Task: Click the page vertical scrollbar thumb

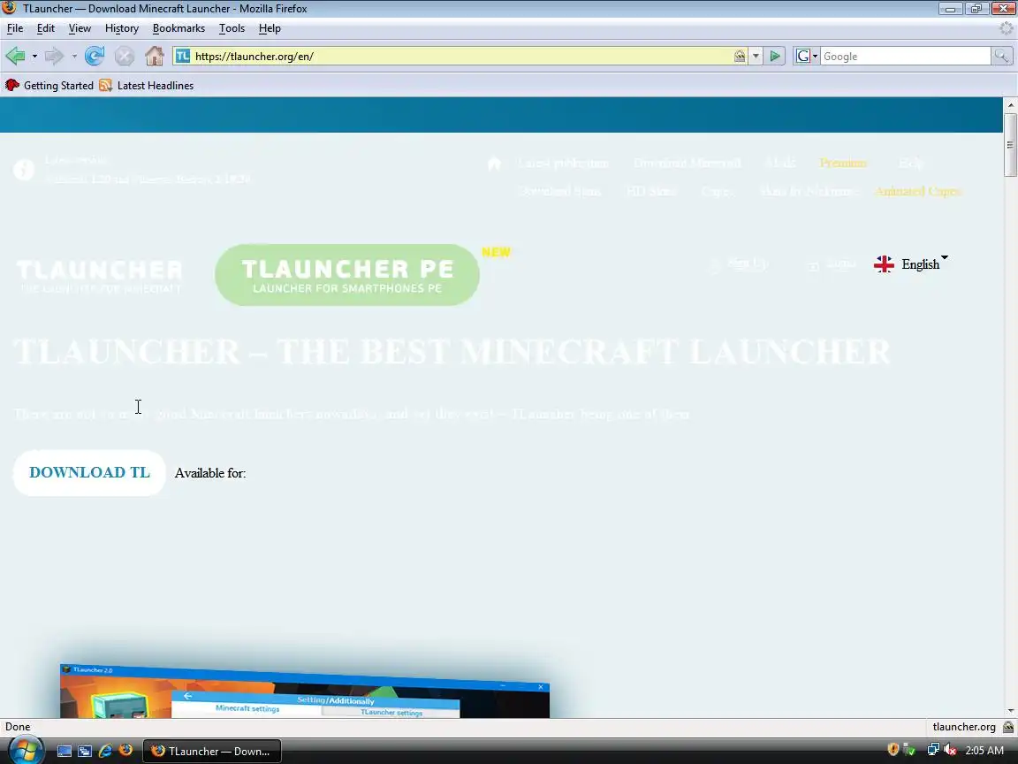Action: coord(1010,144)
